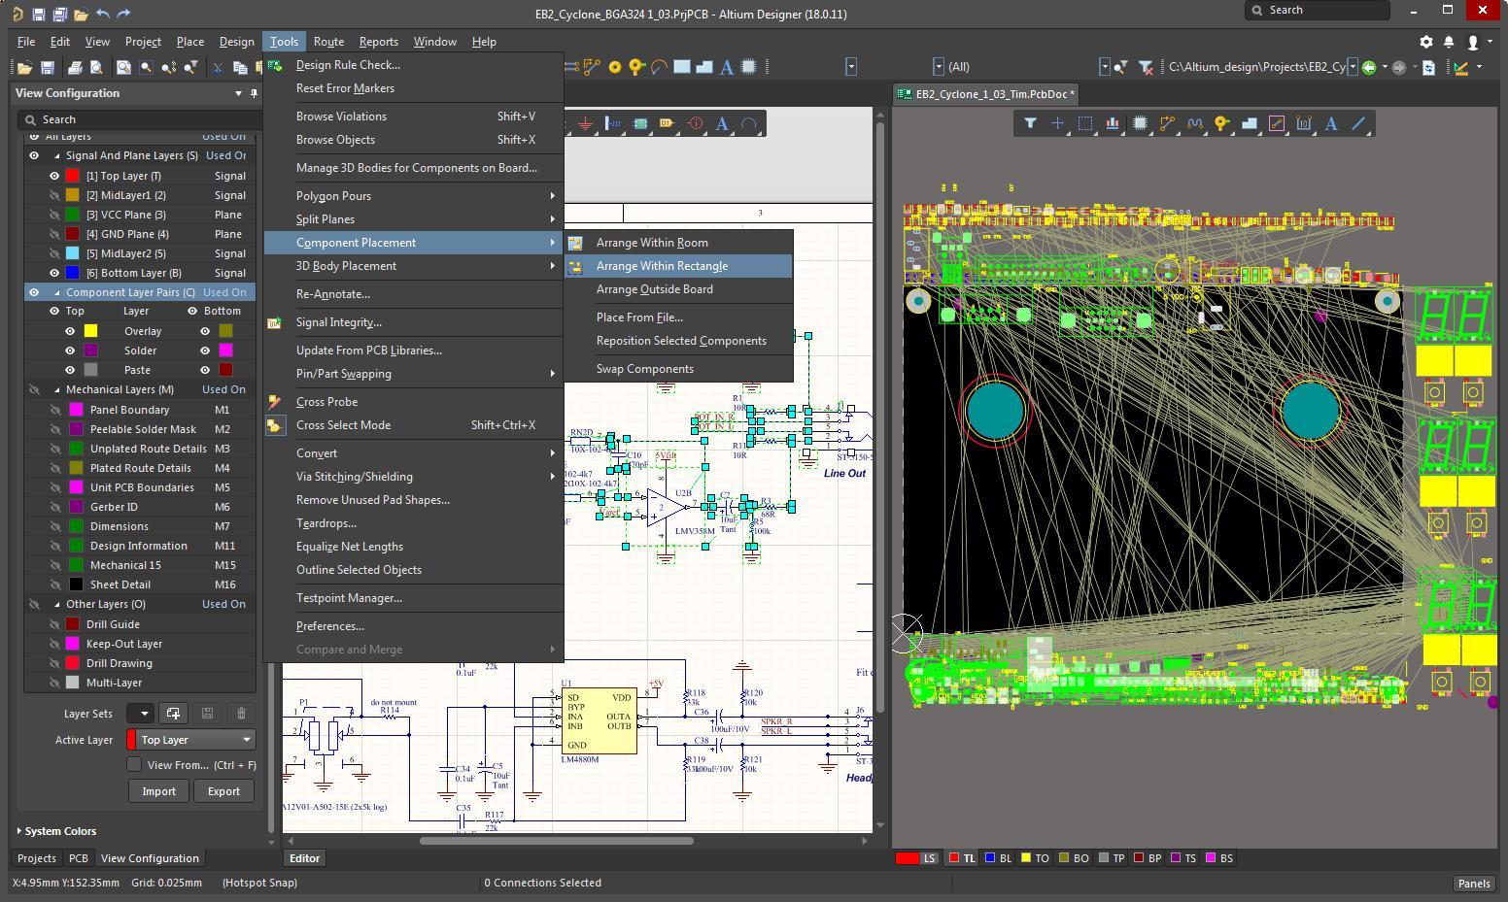Select the Place Via tool in PCB bar

pyautogui.click(x=1221, y=123)
